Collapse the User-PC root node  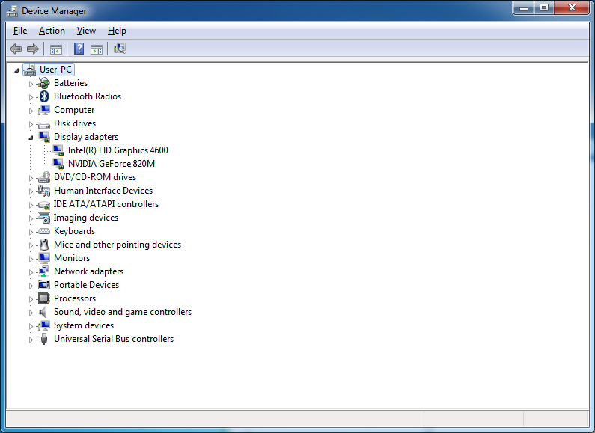(17, 70)
